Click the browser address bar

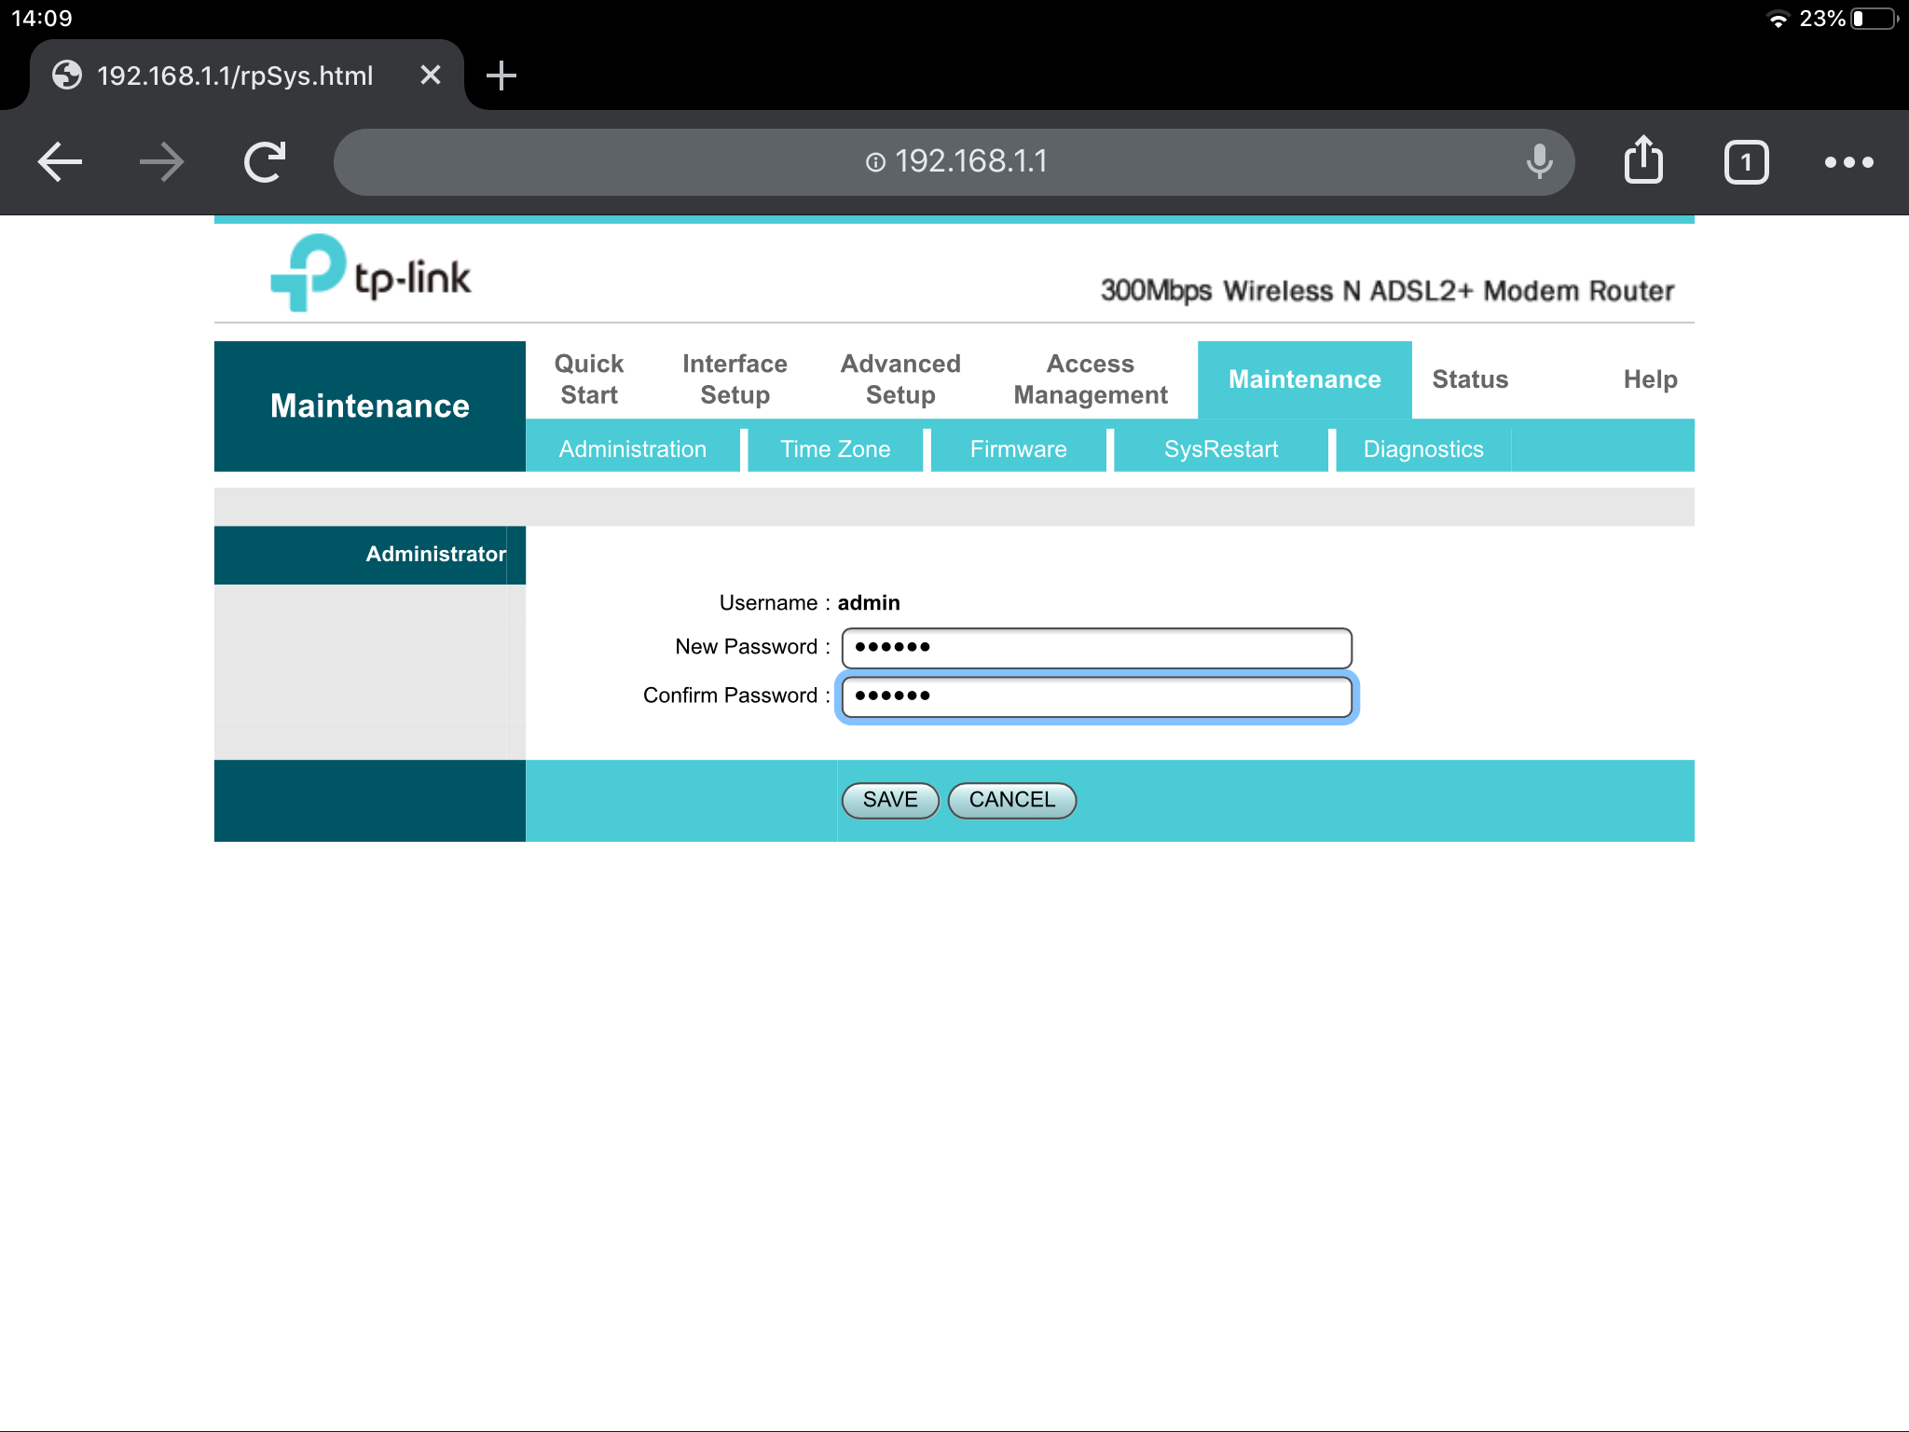tap(954, 162)
